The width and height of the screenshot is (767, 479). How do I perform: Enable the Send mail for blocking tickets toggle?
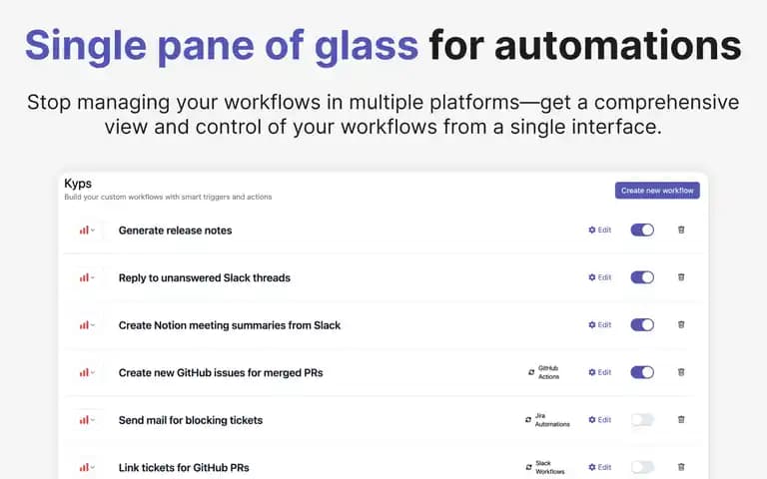coord(642,419)
